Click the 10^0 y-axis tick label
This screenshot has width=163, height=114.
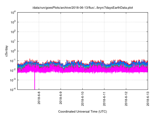[13, 51]
